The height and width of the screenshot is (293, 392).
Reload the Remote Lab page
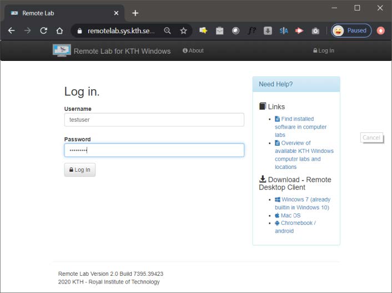43,31
